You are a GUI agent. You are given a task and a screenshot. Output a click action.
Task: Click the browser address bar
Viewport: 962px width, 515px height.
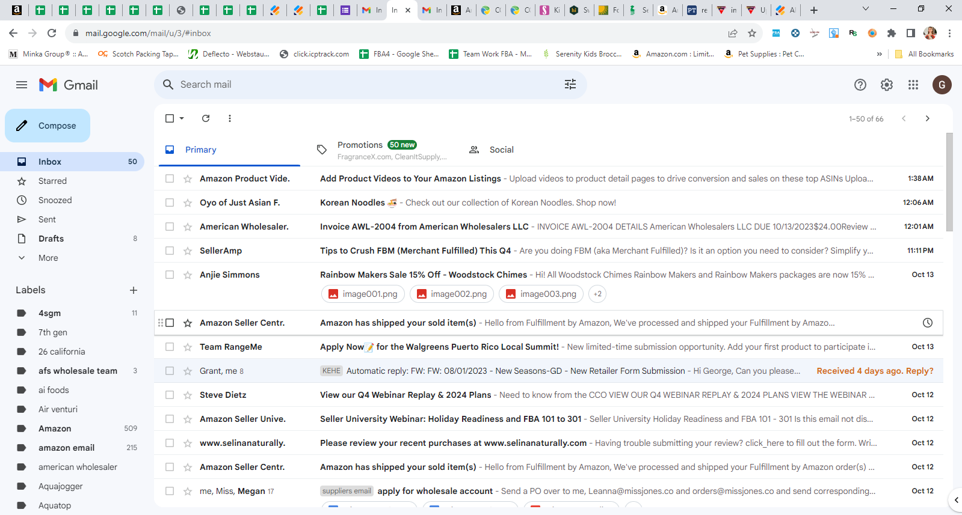click(x=397, y=33)
